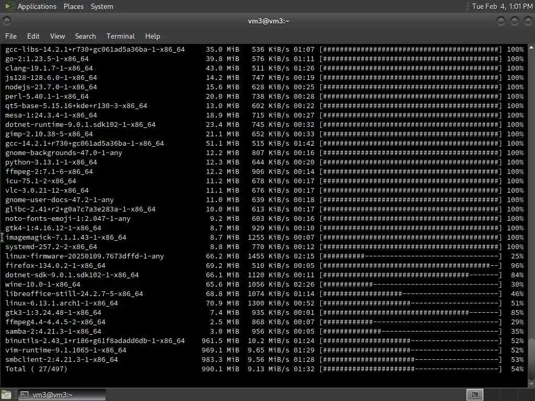Click the text python-3.13.1-1-x86_64
Viewport: 535px width, 401px height.
(x=51, y=162)
